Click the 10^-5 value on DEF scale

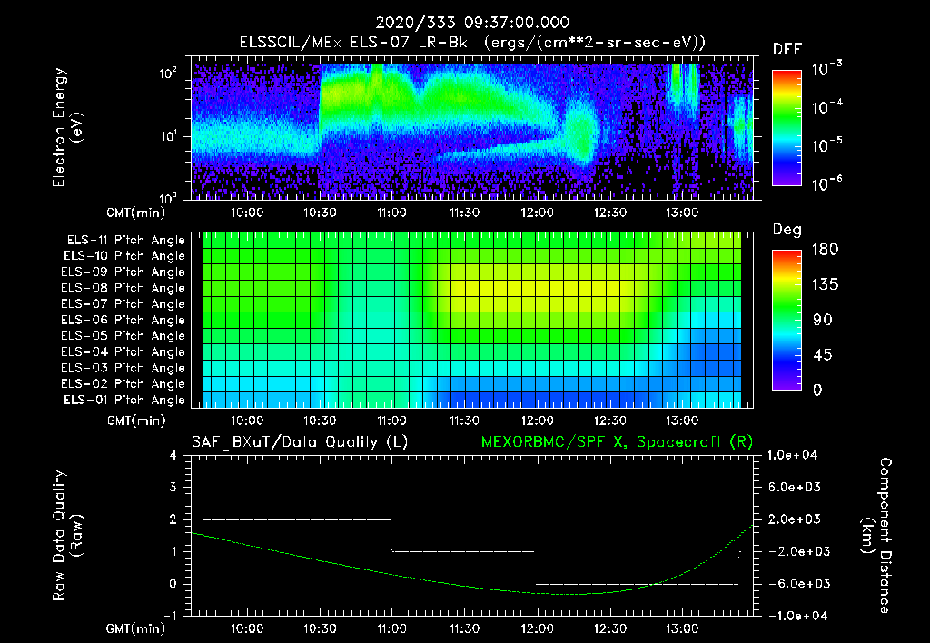(827, 144)
